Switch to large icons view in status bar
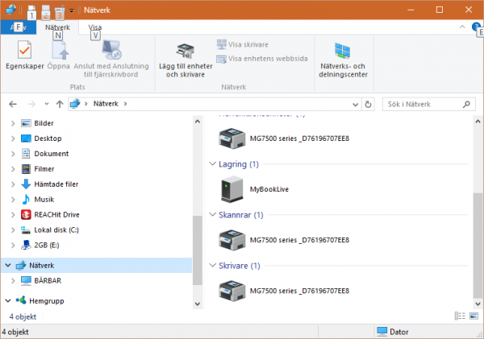 click(472, 316)
